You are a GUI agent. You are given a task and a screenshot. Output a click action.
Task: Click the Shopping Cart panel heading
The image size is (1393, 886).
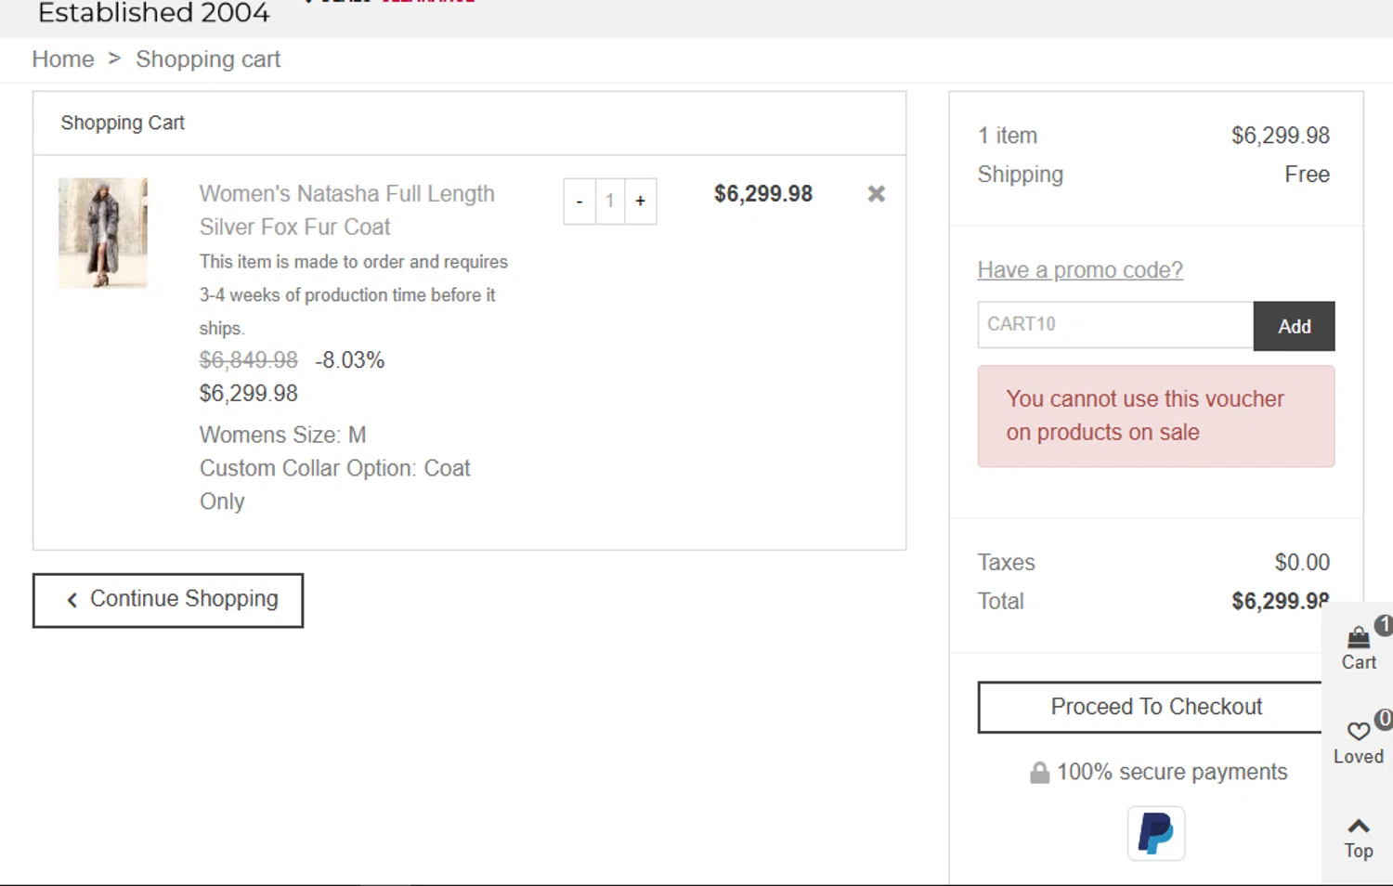point(123,123)
